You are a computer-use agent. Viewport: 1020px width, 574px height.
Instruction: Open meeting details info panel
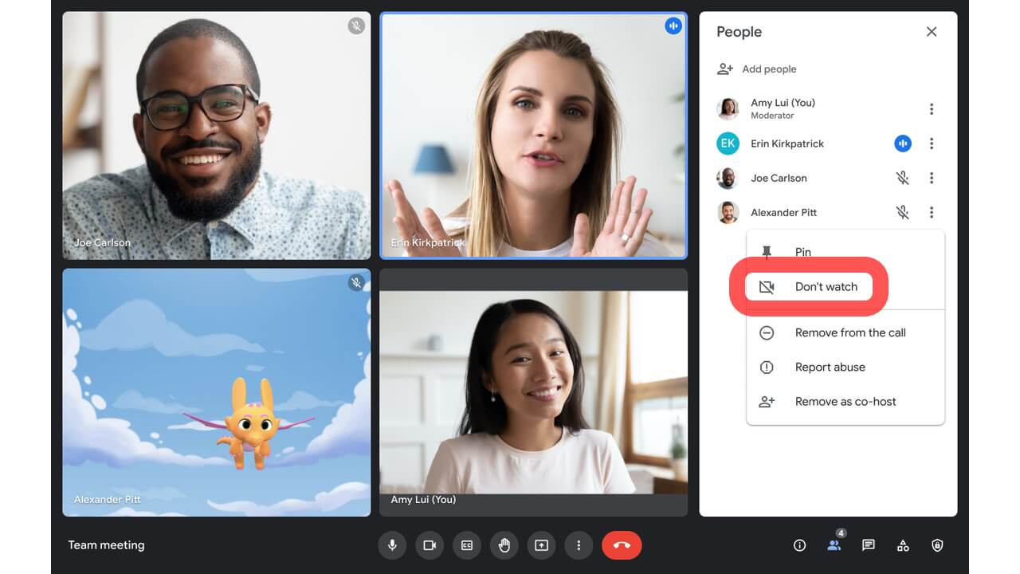pos(799,545)
